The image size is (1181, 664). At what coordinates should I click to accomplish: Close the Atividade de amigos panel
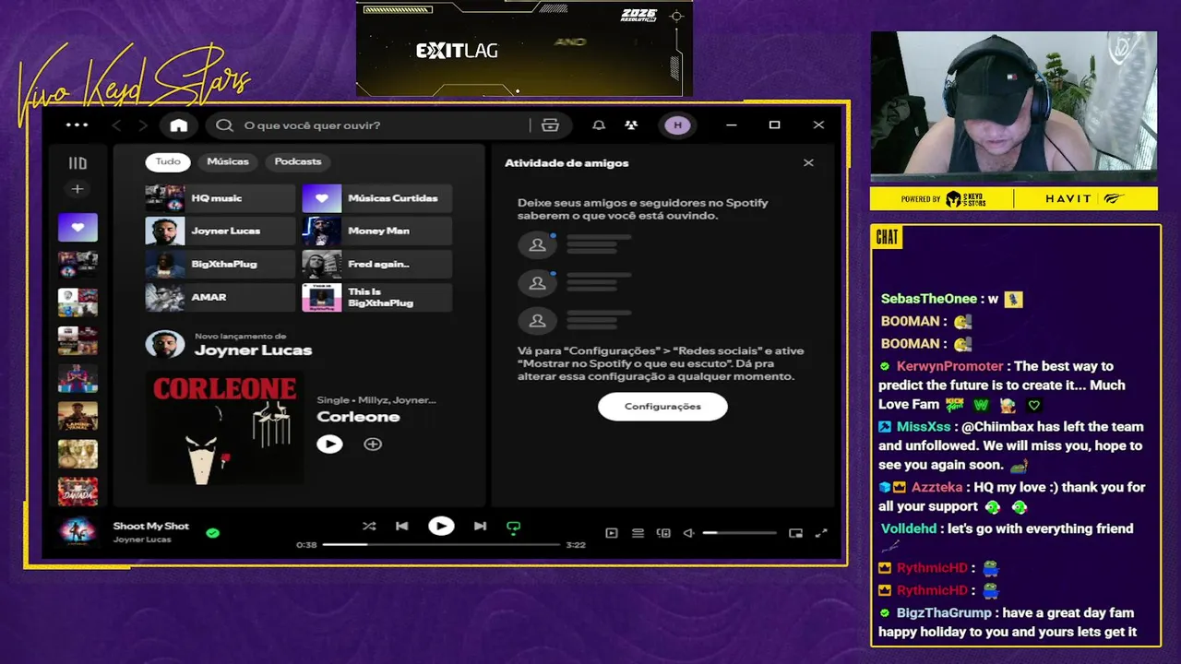(808, 163)
